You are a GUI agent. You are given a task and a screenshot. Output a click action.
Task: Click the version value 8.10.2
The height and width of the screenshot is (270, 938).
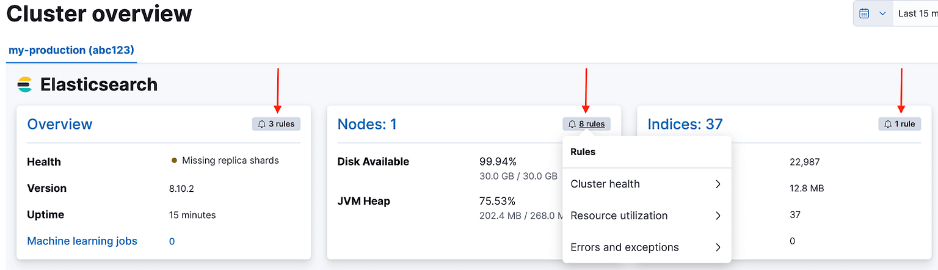pyautogui.click(x=181, y=188)
